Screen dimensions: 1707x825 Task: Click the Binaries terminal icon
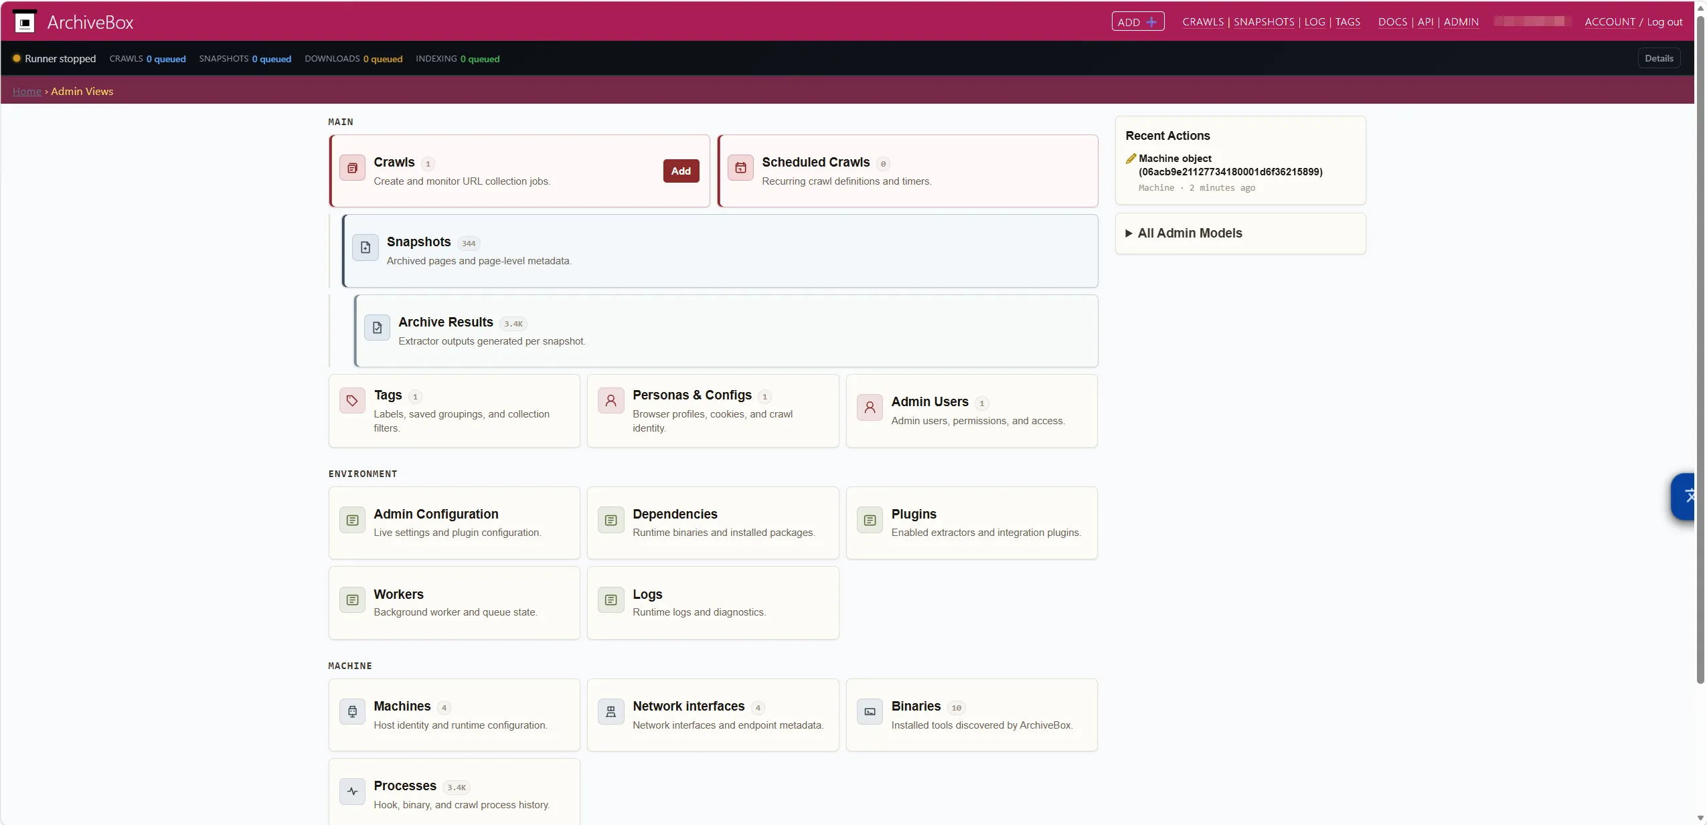coord(870,712)
